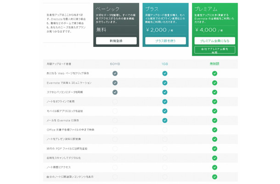Click プレミアム checkmark in オフラインで使用 row
280x184 pixels.
pos(215,102)
